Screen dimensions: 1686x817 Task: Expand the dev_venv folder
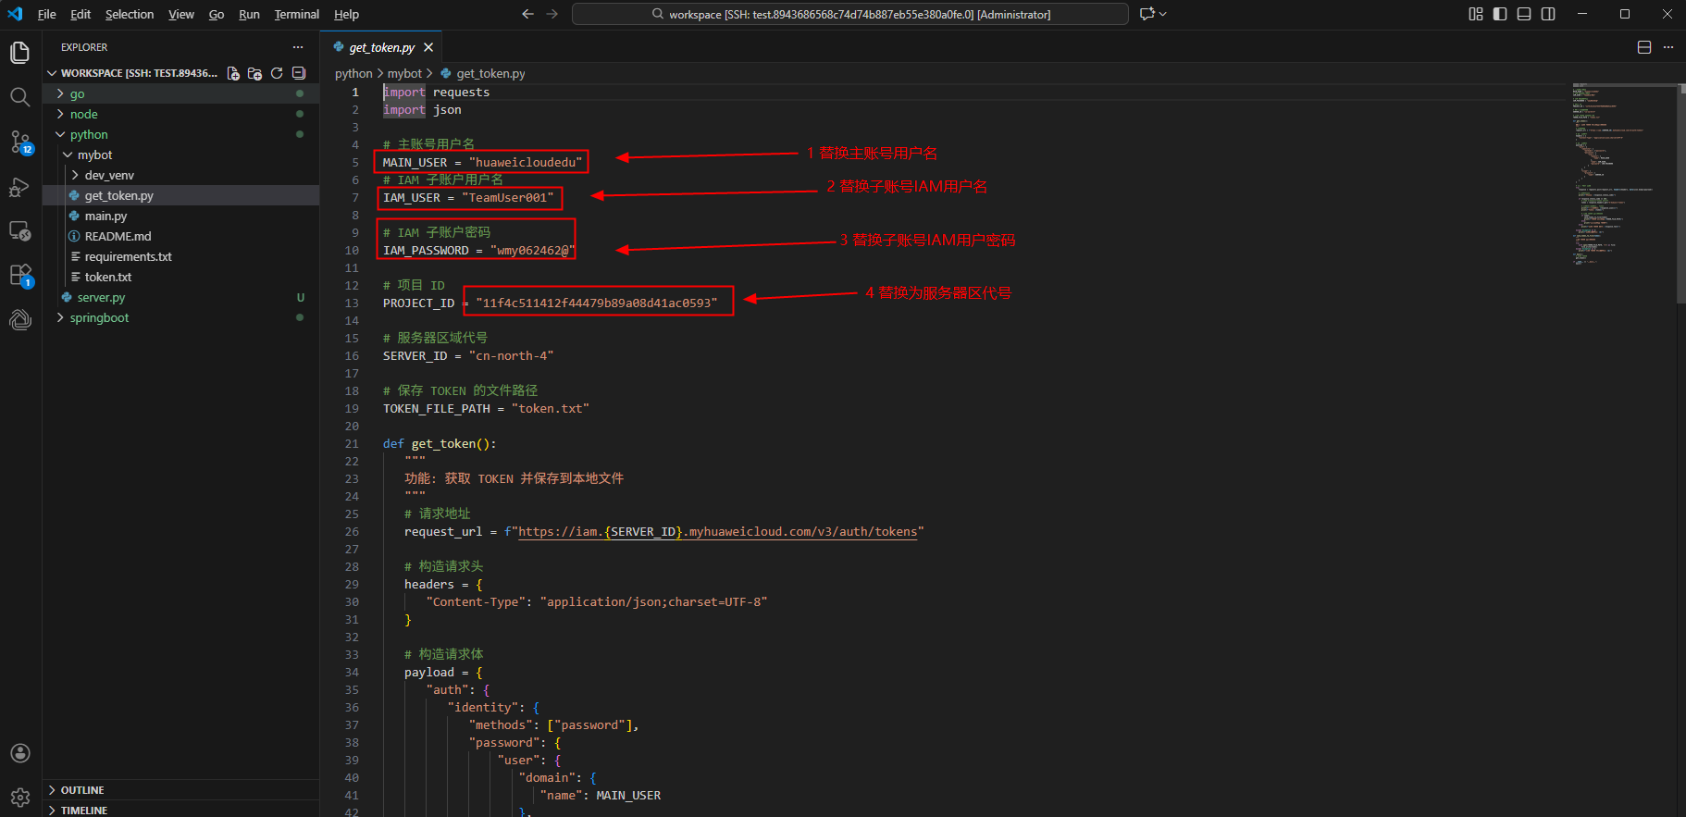click(180, 175)
